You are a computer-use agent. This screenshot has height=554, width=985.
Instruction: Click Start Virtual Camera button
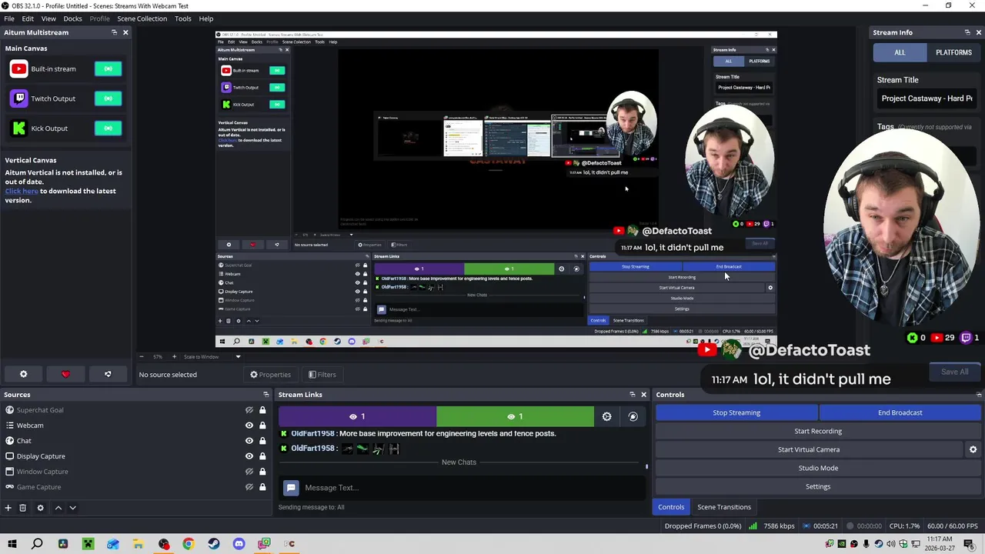coord(809,449)
